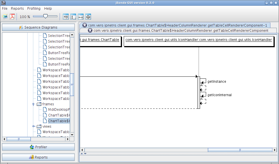Click the IconHandler activation bar

(x=199, y=92)
